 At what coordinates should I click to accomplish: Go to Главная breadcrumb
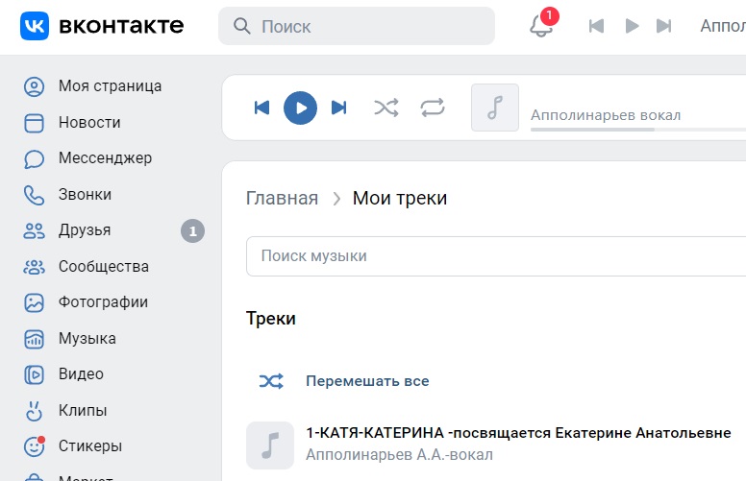click(x=282, y=198)
